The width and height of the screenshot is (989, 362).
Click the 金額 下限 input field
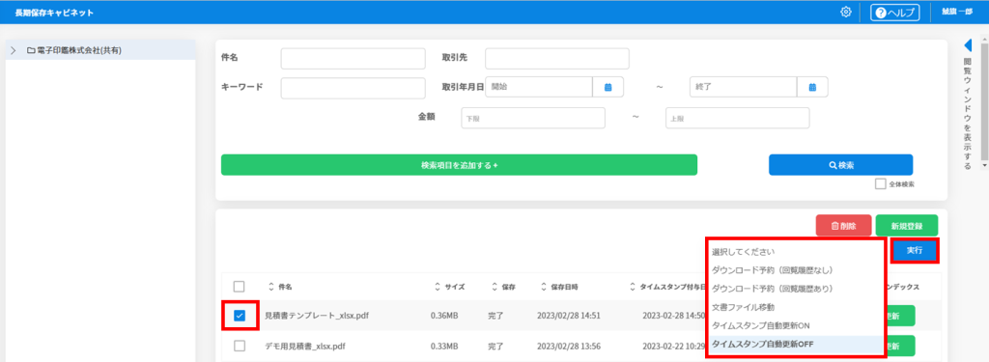pos(533,118)
